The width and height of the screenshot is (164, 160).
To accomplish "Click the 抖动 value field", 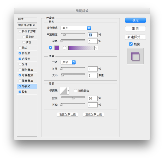I will [x=93, y=105].
